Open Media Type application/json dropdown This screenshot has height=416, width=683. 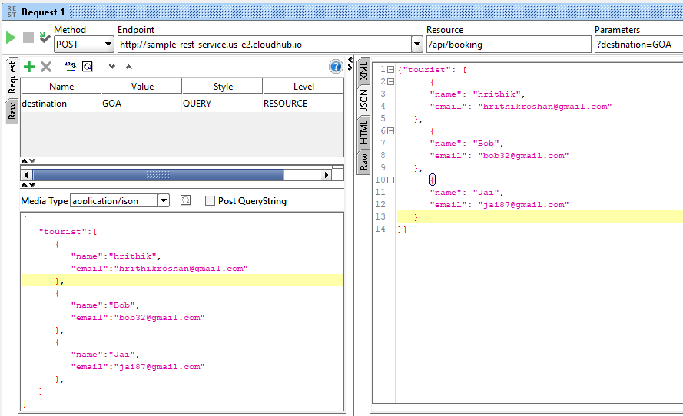pyautogui.click(x=164, y=200)
